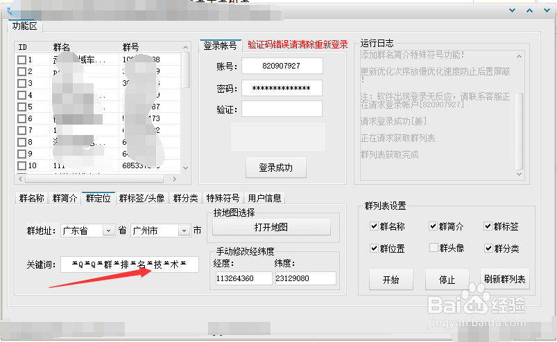
Task: Select the 登录帐号 tab
Action: click(x=221, y=46)
